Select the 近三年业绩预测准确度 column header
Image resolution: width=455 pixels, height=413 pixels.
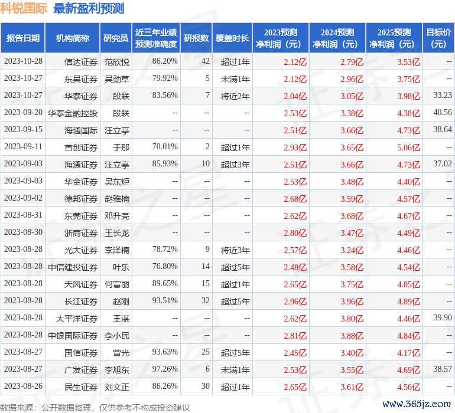(x=156, y=38)
